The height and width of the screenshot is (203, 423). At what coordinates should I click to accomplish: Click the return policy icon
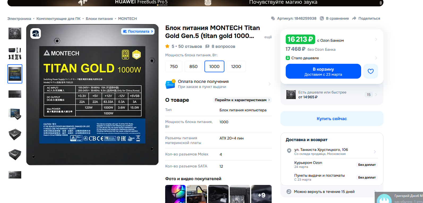point(289,192)
